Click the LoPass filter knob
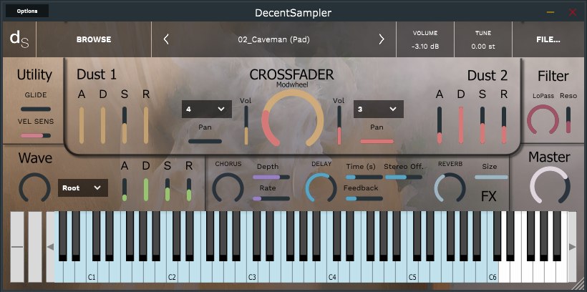Image resolution: width=587 pixels, height=292 pixels. [543, 120]
